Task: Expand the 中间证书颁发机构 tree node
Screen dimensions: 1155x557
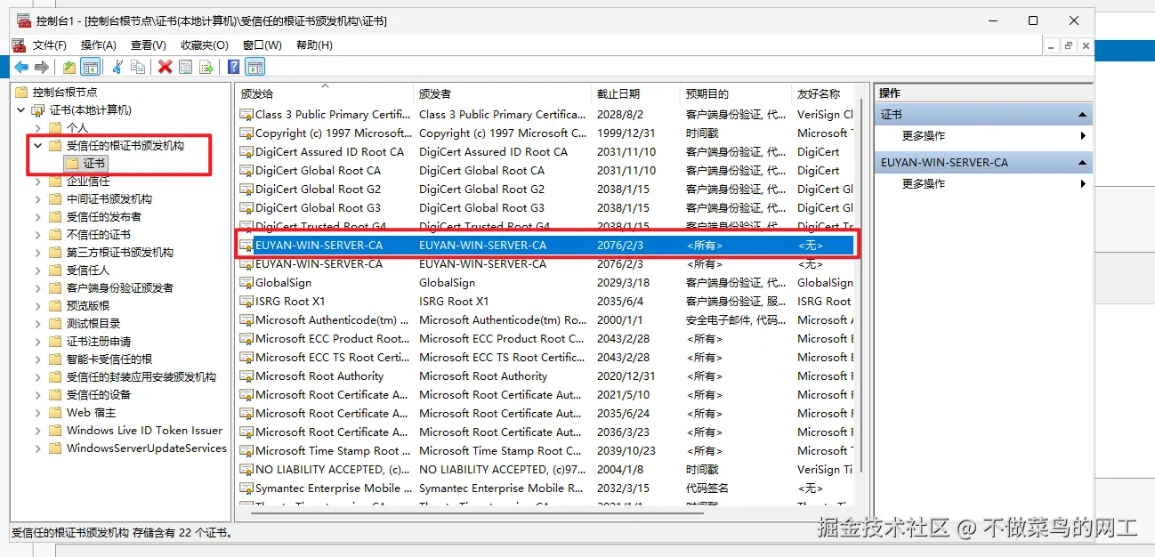Action: click(x=38, y=198)
